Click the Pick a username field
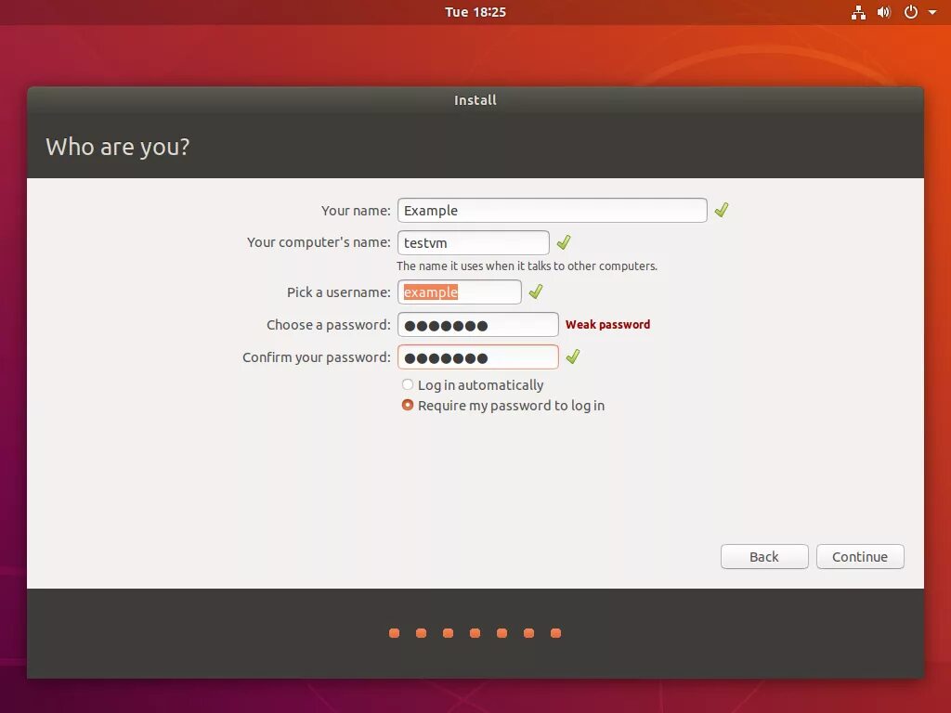951x713 pixels. (459, 292)
